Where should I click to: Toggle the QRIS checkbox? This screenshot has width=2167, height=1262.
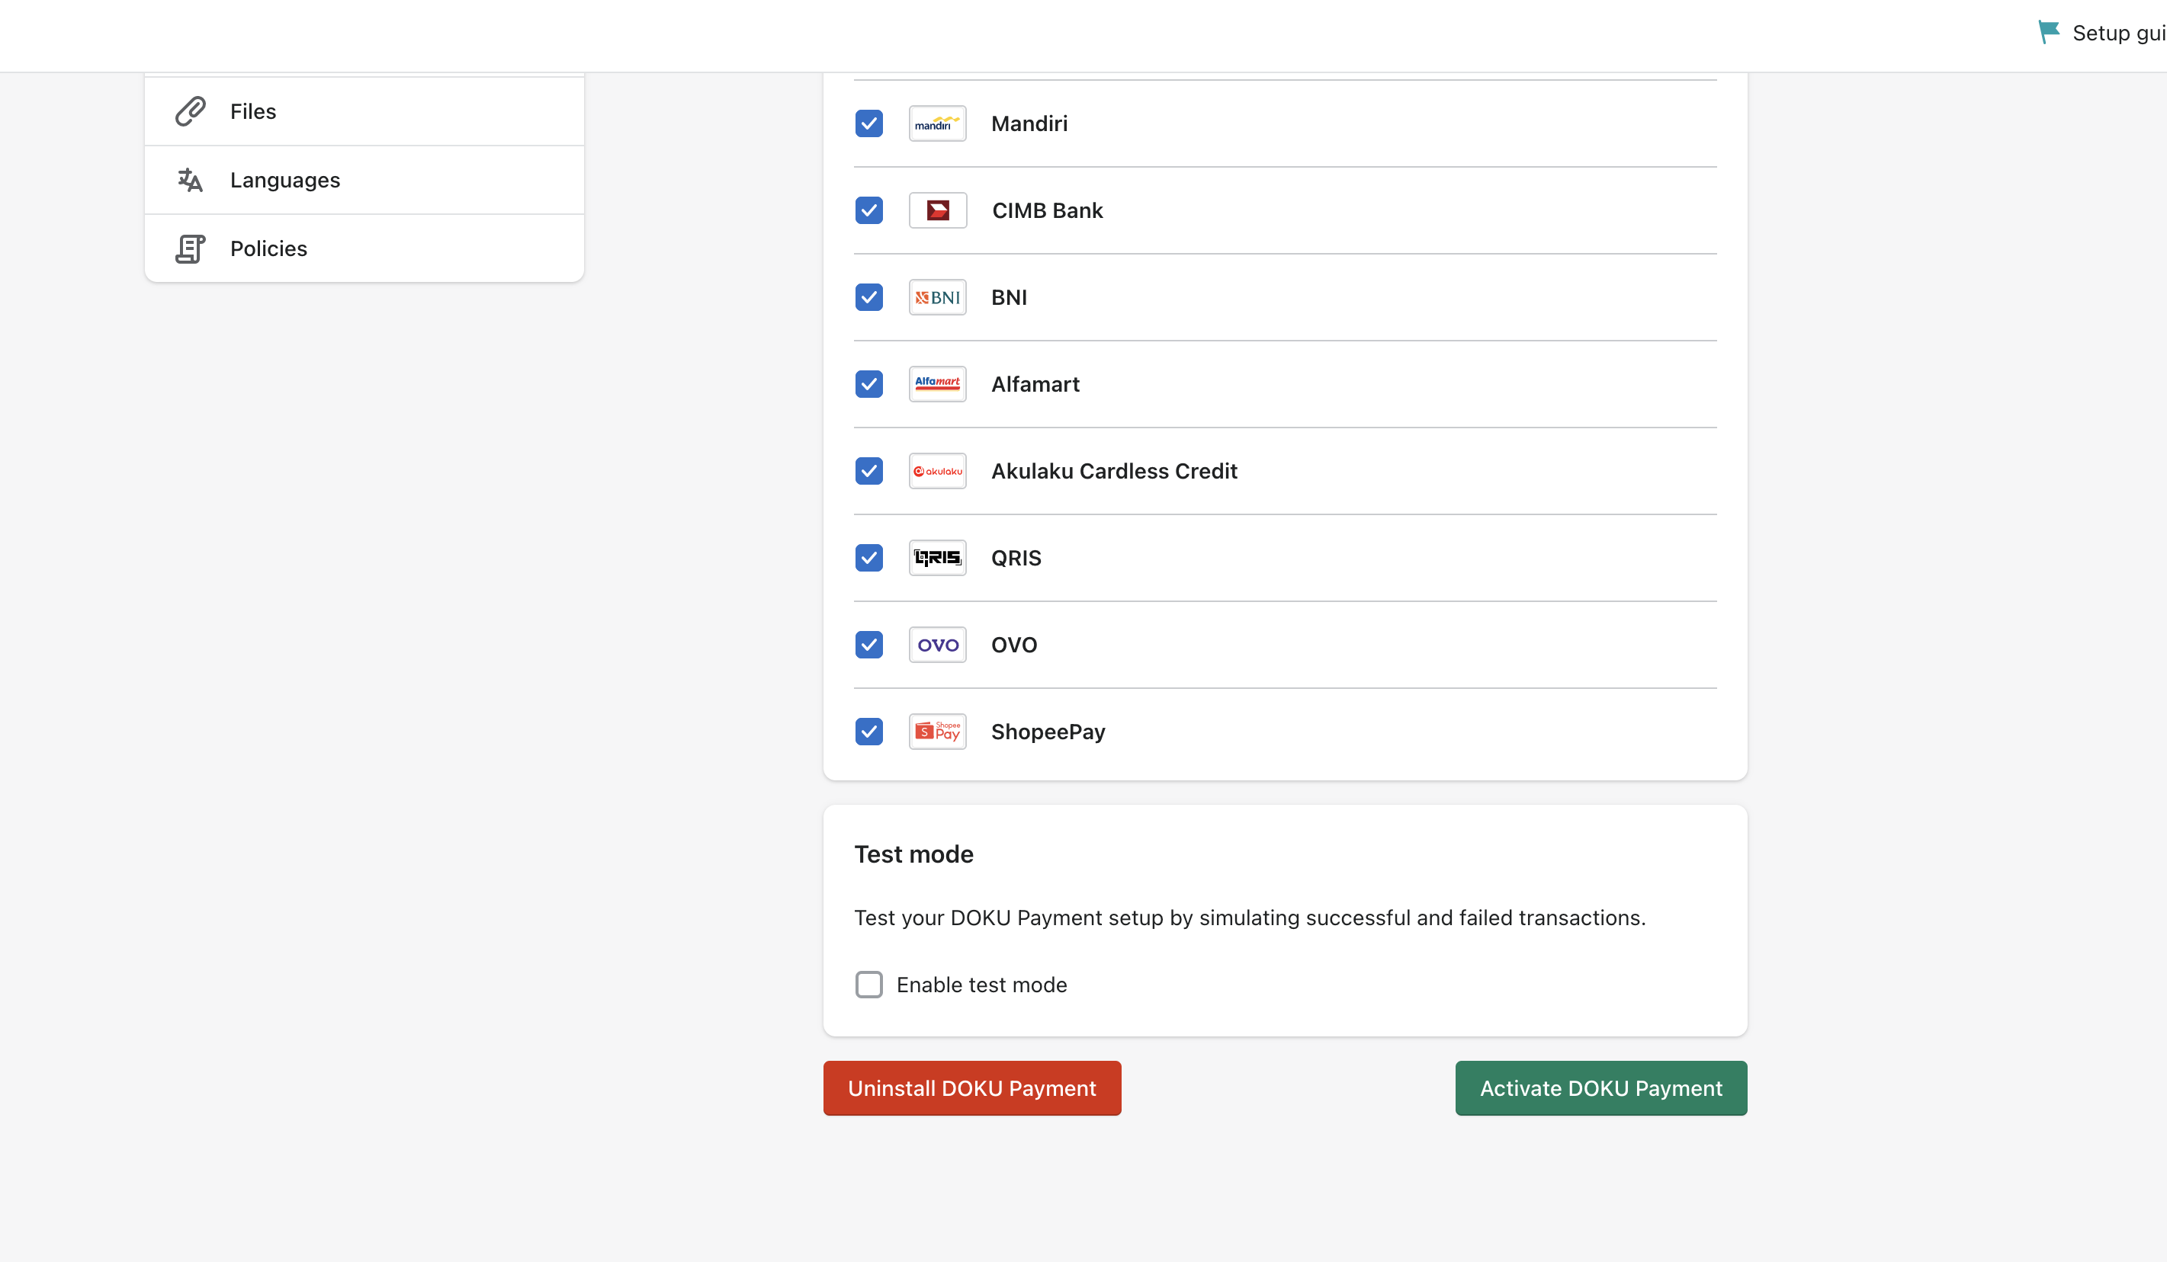(868, 558)
